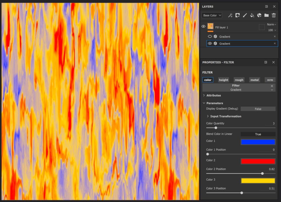Click the Substance icon of selected Gradient
The image size is (281, 202).
215,44
